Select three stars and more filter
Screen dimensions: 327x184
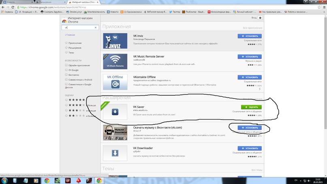pos(66,110)
